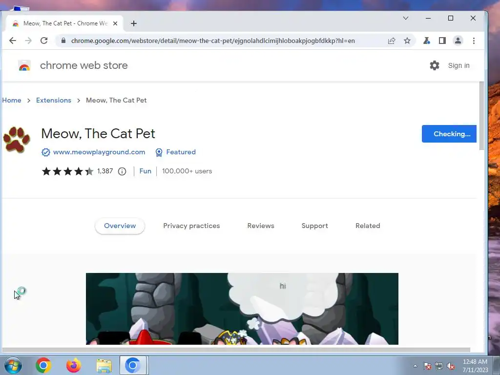
Task: Click the paw print extension icon
Action: [x=16, y=139]
